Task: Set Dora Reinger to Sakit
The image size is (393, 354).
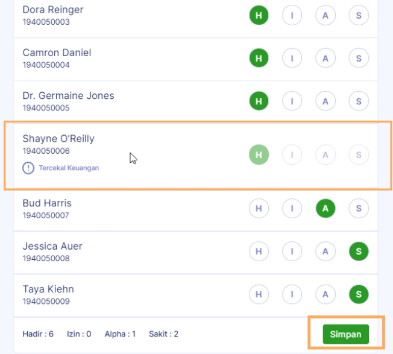Action: [359, 16]
